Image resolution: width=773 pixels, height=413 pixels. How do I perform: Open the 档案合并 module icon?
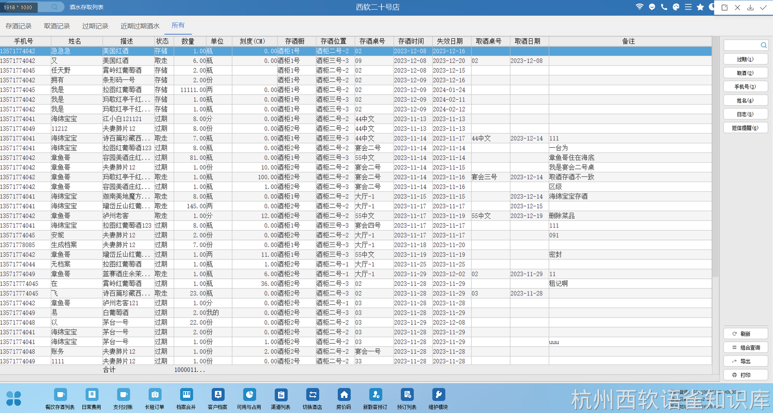[x=186, y=395]
